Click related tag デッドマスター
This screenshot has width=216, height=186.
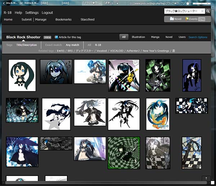85,51
